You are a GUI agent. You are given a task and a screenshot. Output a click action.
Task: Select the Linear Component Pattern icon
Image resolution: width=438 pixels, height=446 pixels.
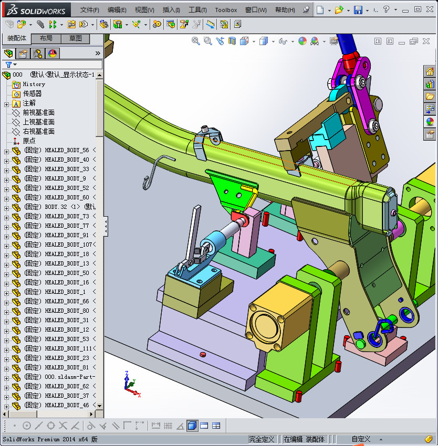click(x=53, y=25)
